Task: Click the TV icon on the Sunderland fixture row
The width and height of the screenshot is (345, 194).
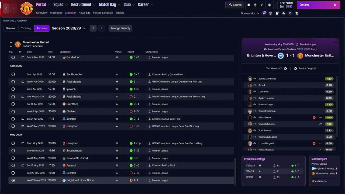Action: click(23, 57)
